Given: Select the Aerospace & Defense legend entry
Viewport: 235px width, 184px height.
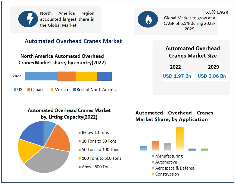Looking at the screenshot, I should 175,168.
